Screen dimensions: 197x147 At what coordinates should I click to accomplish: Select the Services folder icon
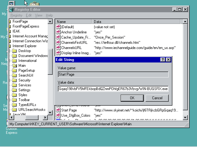(x=14, y=85)
